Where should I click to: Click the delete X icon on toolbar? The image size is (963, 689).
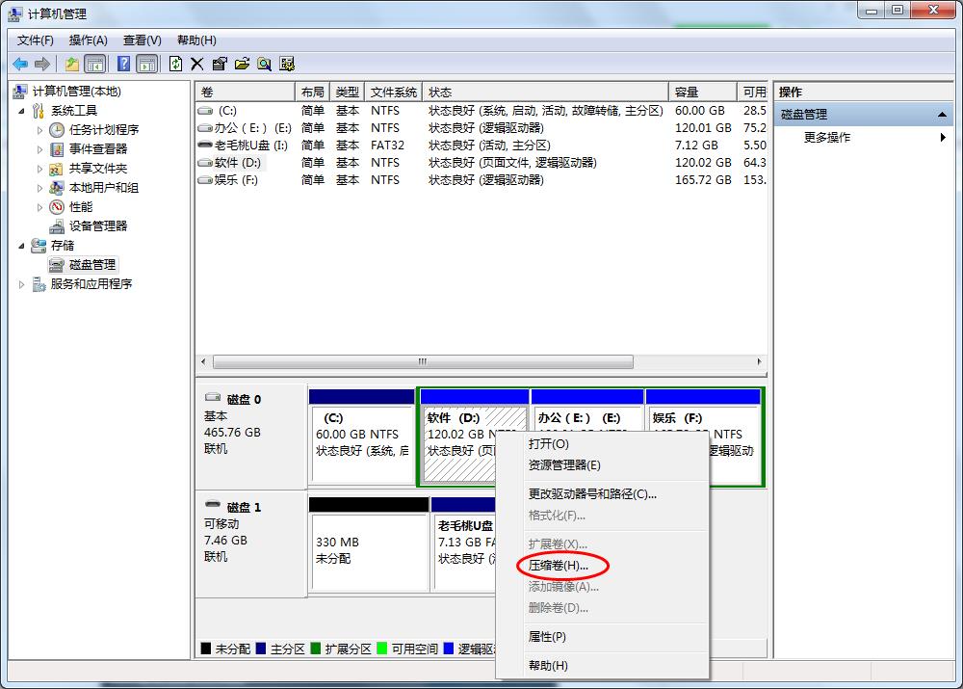click(197, 64)
